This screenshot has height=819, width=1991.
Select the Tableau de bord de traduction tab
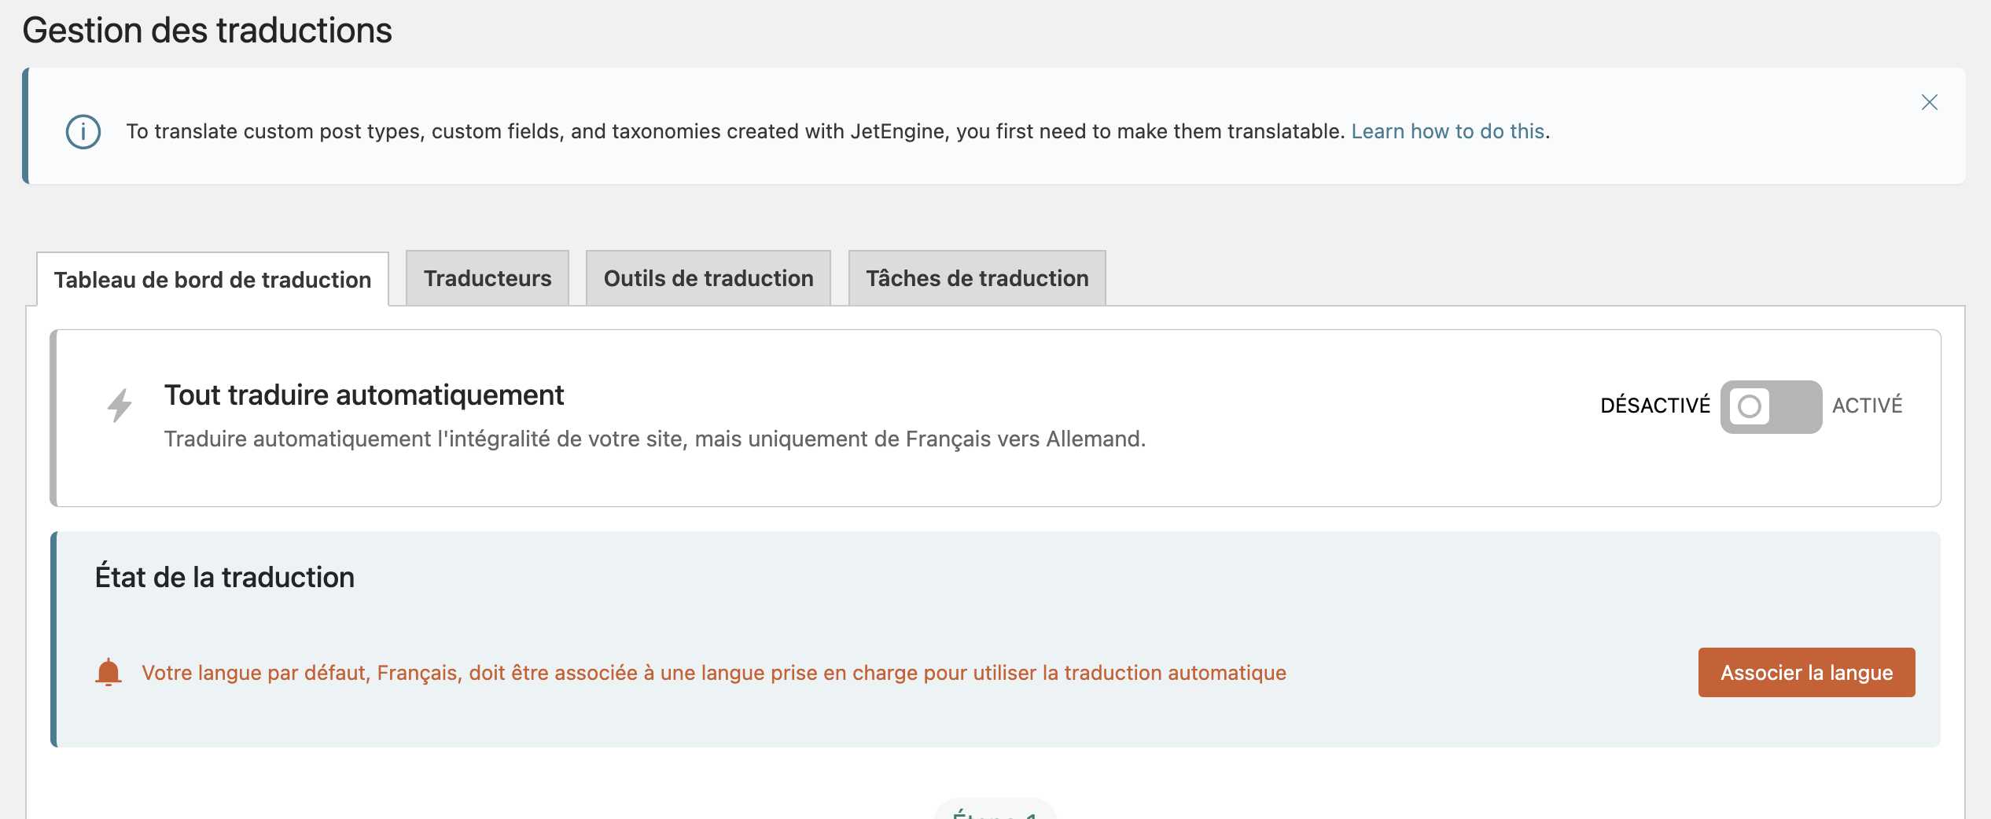pyautogui.click(x=212, y=280)
